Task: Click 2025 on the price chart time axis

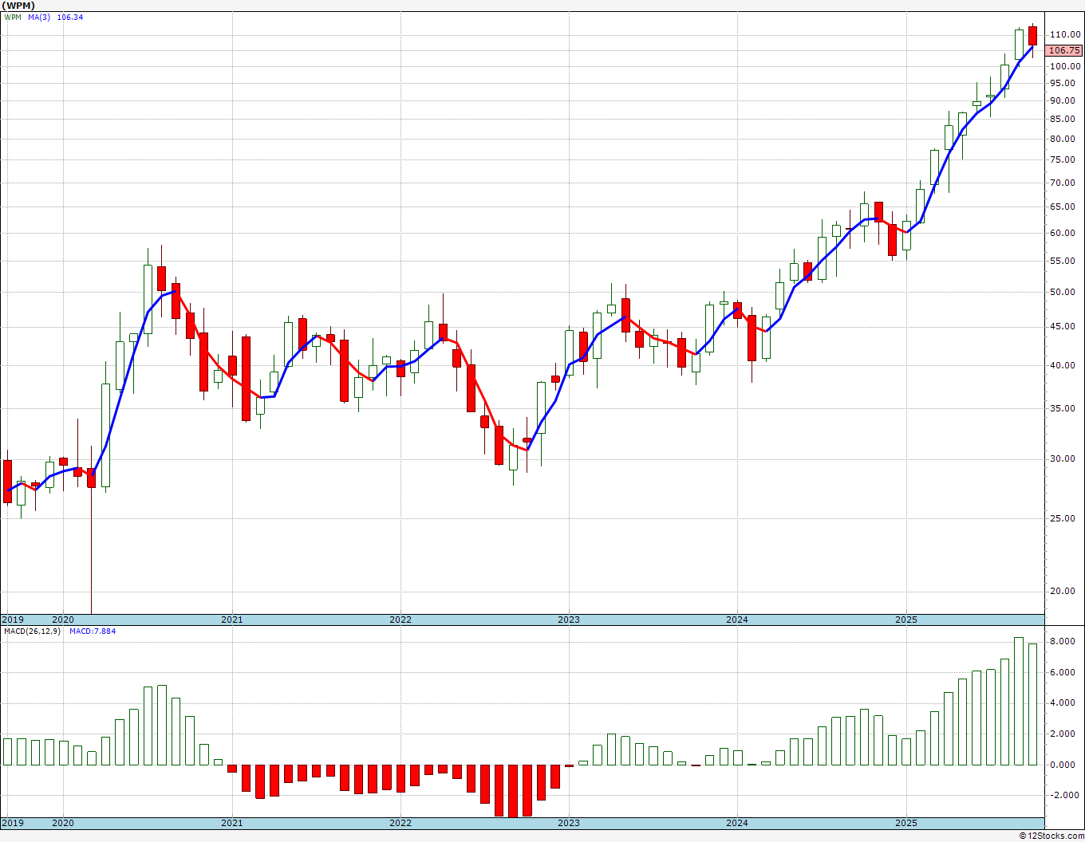Action: pos(905,620)
